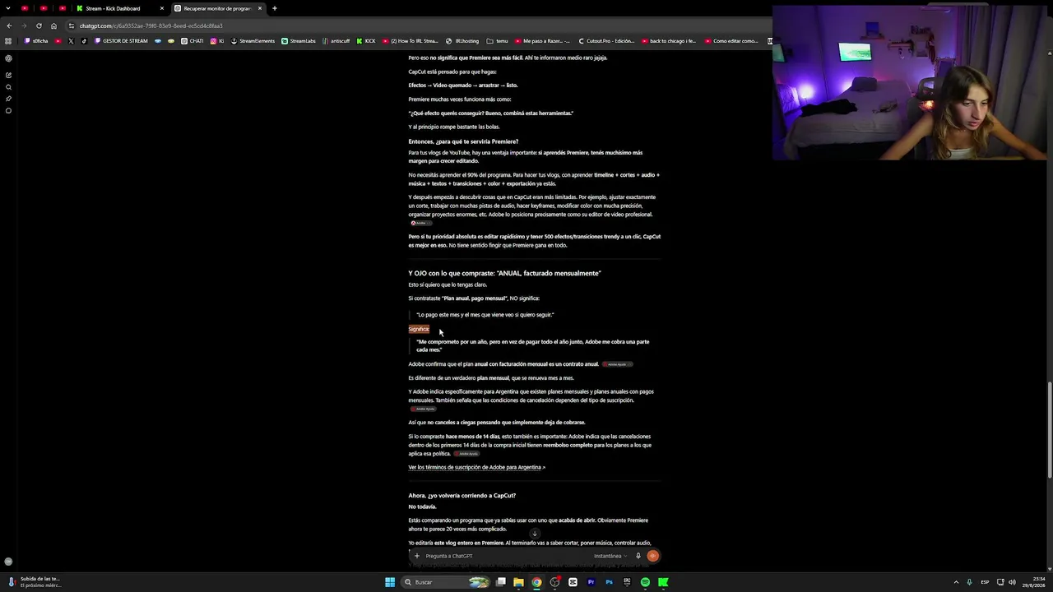
Task: Close the Recuperar monitor de programa tab
Action: click(260, 8)
